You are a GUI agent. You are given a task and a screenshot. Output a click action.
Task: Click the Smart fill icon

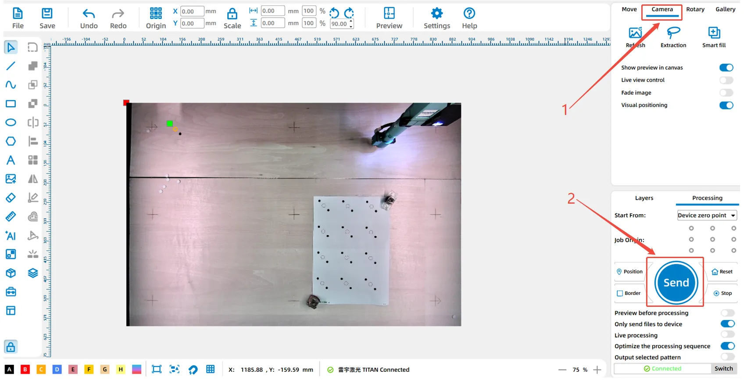[714, 33]
